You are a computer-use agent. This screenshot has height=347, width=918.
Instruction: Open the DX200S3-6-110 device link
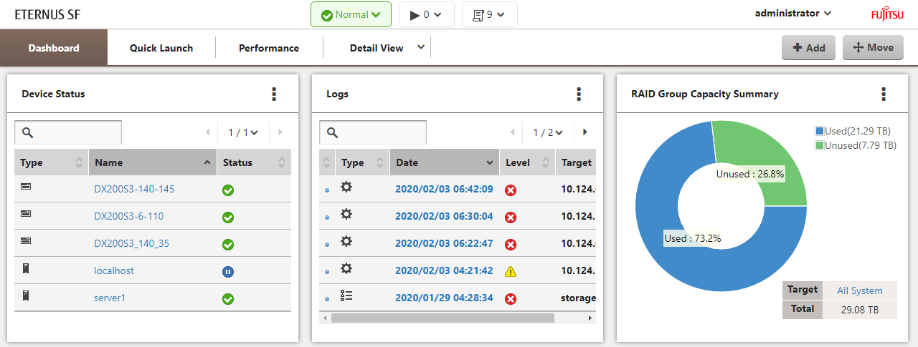(129, 216)
